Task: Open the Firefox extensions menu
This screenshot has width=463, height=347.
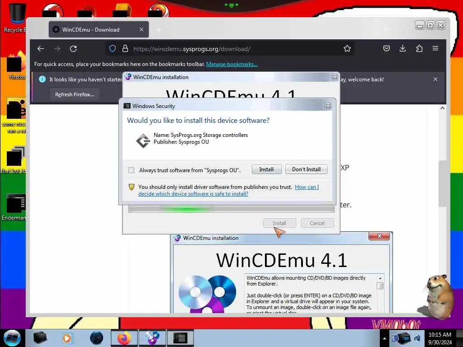Action: [x=419, y=48]
